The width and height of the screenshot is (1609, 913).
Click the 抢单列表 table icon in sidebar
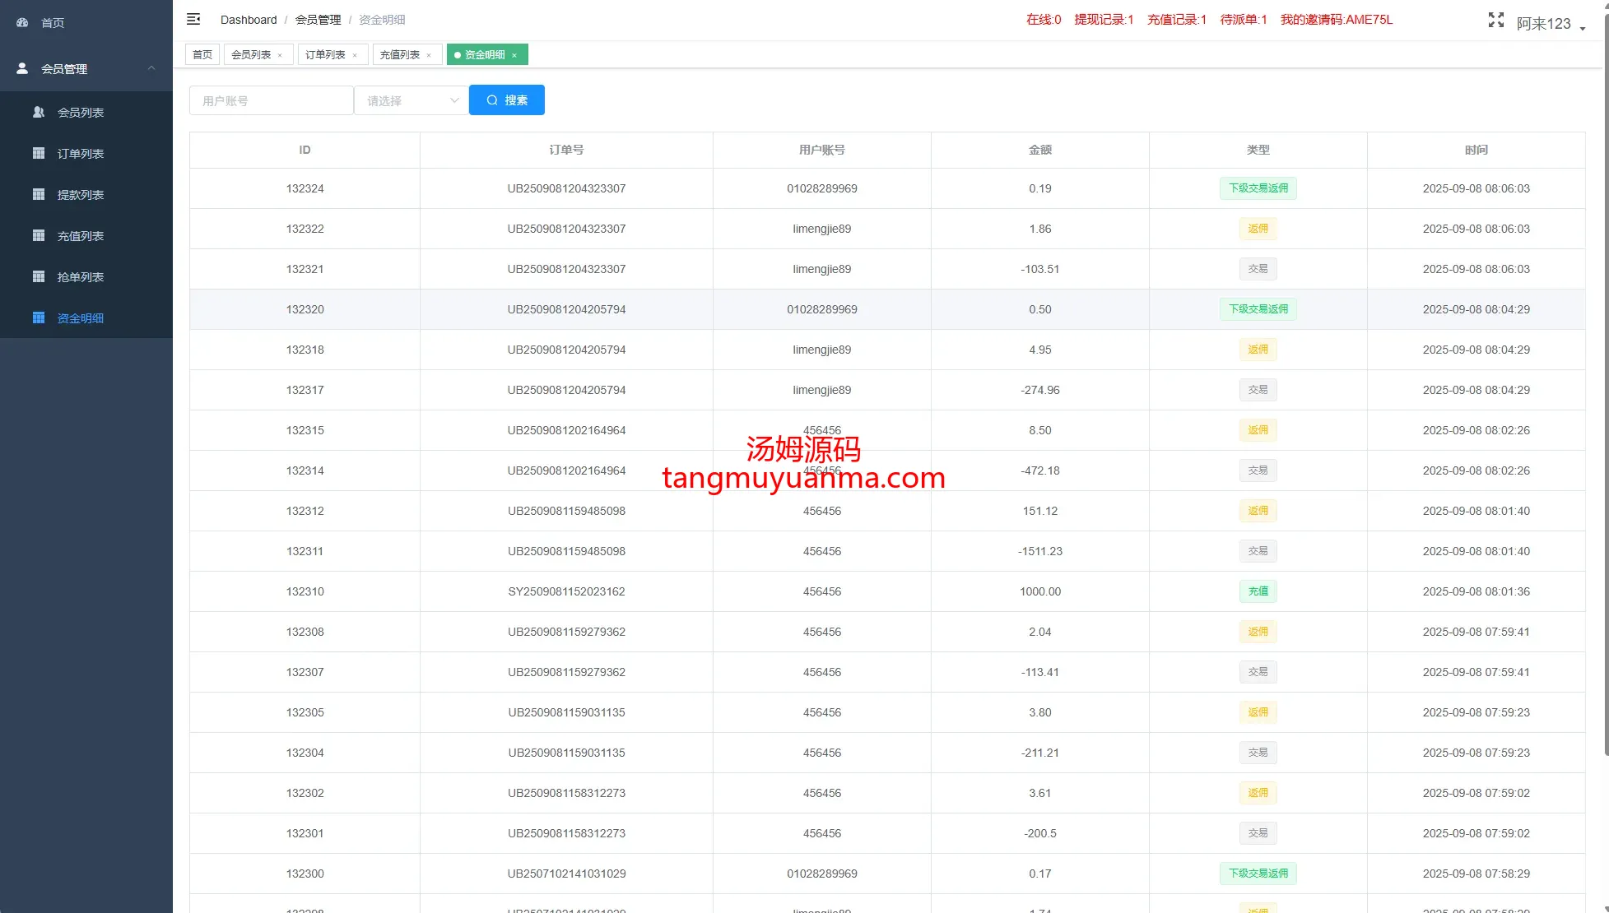(x=39, y=276)
